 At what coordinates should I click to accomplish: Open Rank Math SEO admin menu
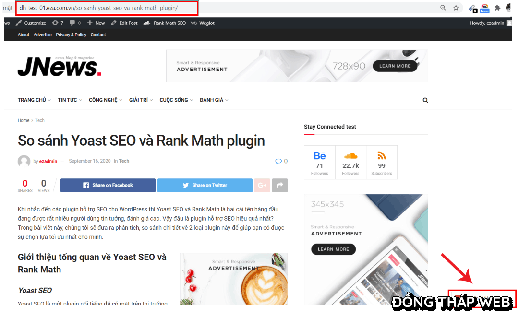coord(166,23)
